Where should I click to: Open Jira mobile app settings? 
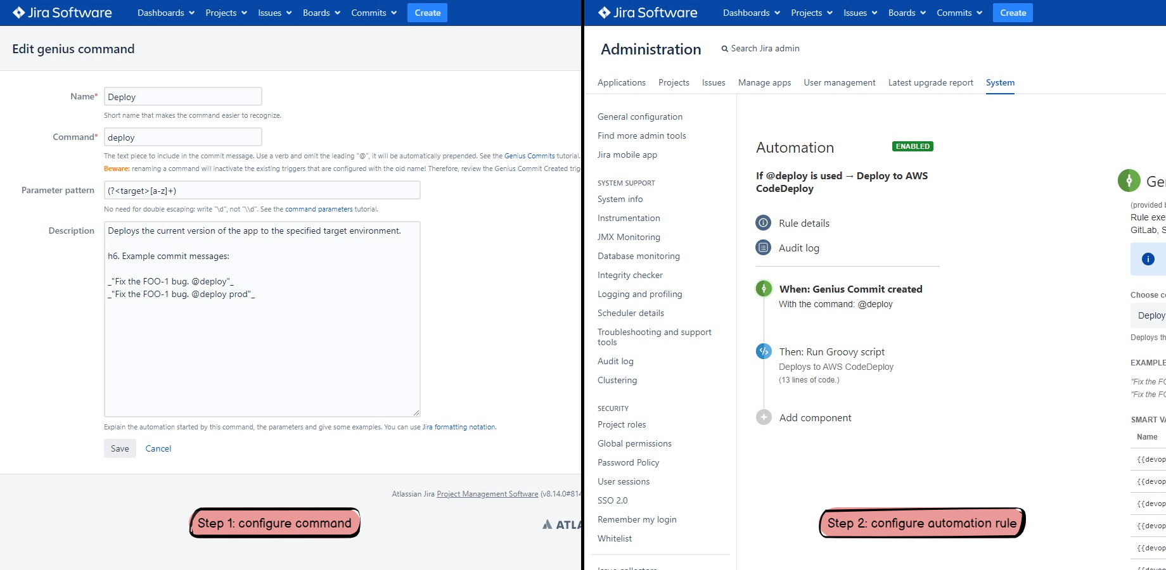click(x=627, y=155)
